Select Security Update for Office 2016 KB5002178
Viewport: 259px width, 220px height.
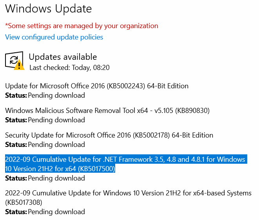point(109,135)
